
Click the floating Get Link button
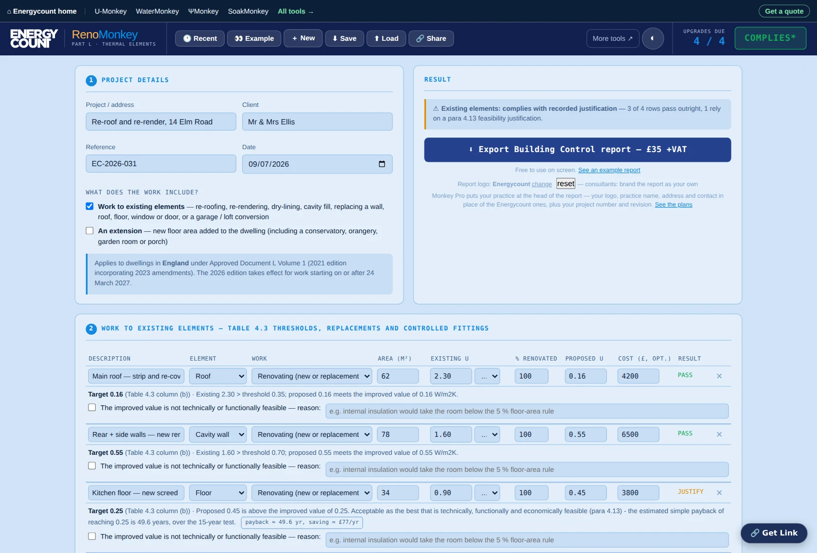click(774, 533)
